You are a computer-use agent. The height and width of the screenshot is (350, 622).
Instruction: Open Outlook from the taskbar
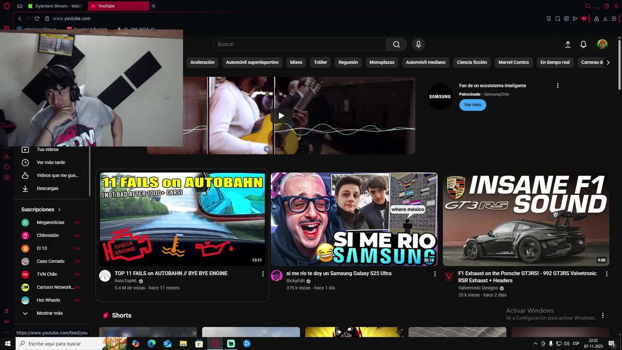(x=168, y=344)
